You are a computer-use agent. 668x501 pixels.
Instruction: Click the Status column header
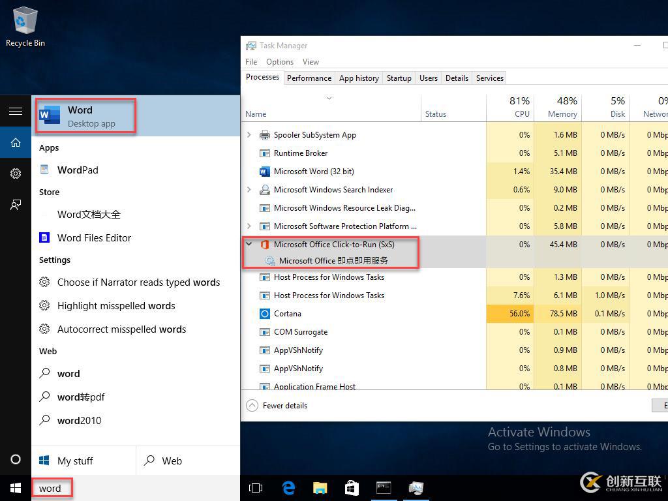click(x=453, y=108)
